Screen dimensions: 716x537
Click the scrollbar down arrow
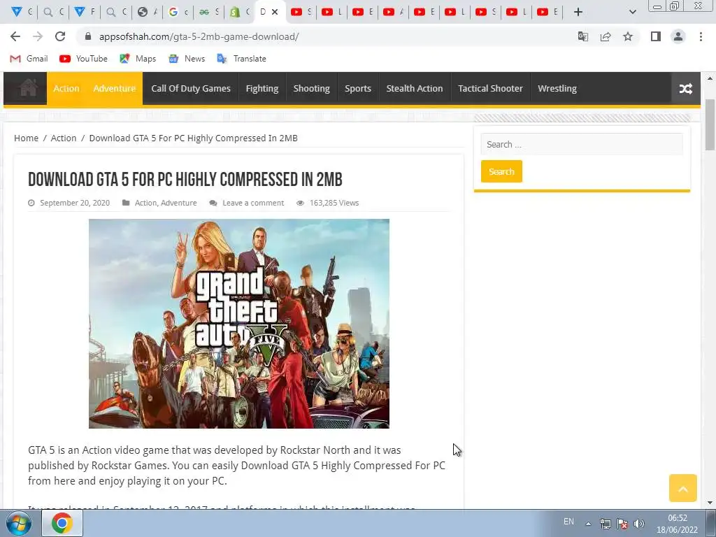point(710,503)
